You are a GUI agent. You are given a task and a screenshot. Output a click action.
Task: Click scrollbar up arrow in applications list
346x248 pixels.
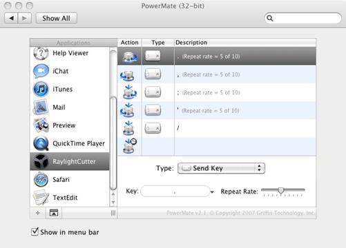(x=113, y=194)
